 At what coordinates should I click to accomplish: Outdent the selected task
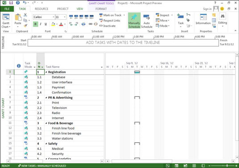click(x=71, y=24)
